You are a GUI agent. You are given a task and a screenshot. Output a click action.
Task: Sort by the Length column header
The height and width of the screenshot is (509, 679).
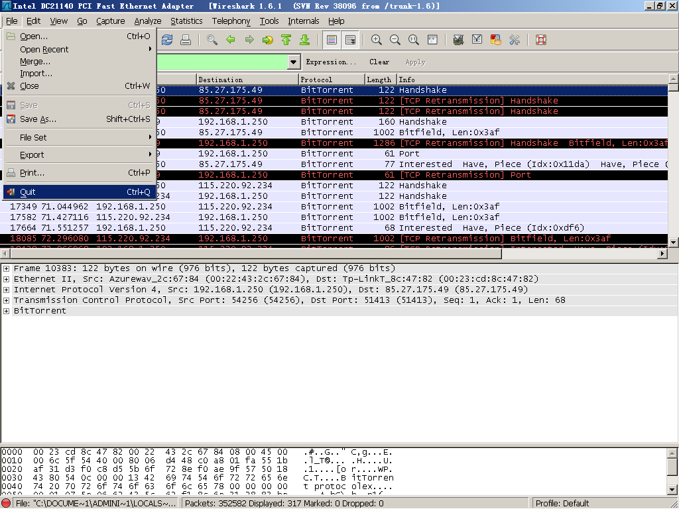coord(381,80)
